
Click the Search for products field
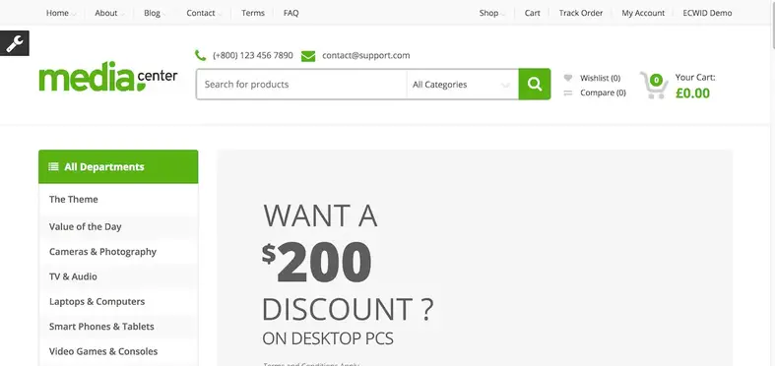tap(301, 85)
